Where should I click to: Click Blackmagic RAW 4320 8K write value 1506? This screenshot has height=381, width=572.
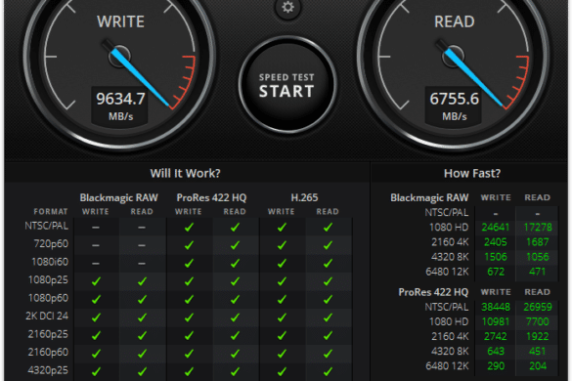tap(496, 257)
